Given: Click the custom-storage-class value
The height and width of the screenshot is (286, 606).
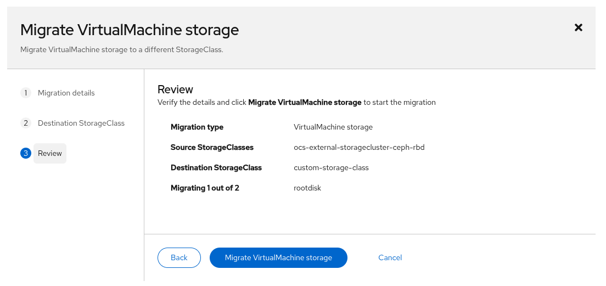Looking at the screenshot, I should pos(331,167).
